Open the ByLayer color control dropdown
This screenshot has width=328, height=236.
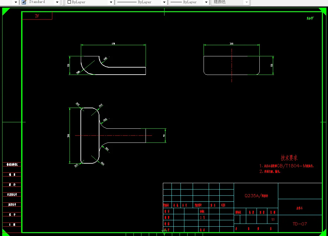(x=111, y=2)
